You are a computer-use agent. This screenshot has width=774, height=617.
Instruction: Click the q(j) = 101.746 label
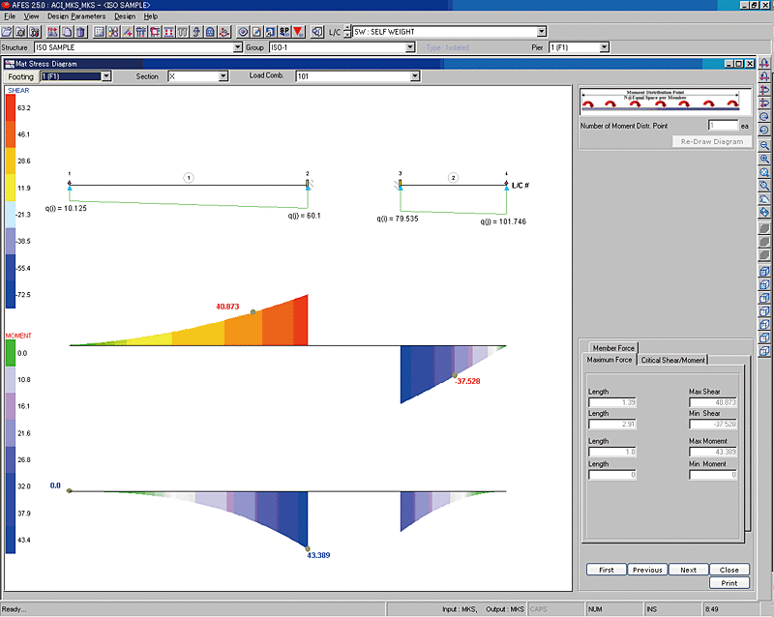503,221
